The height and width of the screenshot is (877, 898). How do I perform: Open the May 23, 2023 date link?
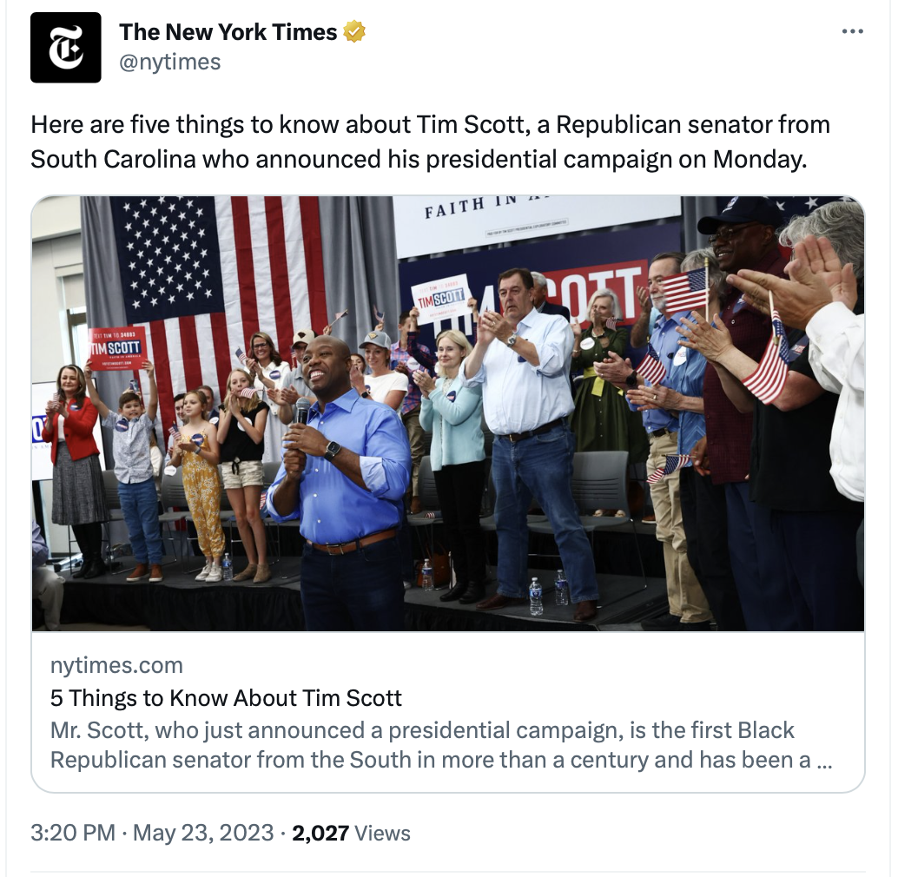(203, 833)
